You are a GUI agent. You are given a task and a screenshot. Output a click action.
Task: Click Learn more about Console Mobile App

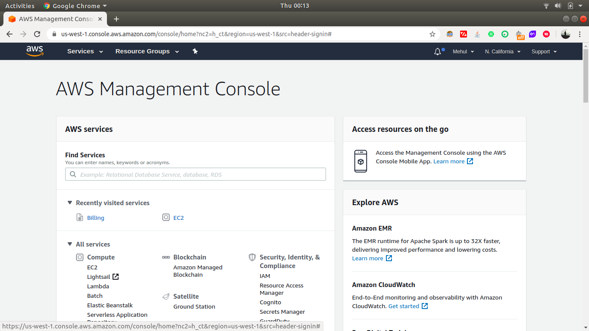coord(449,161)
